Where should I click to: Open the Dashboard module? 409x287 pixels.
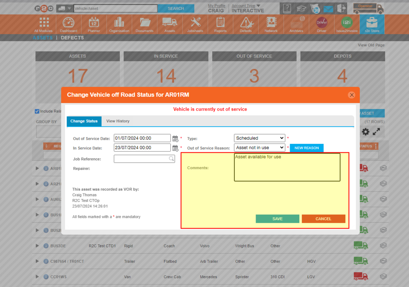[69, 24]
